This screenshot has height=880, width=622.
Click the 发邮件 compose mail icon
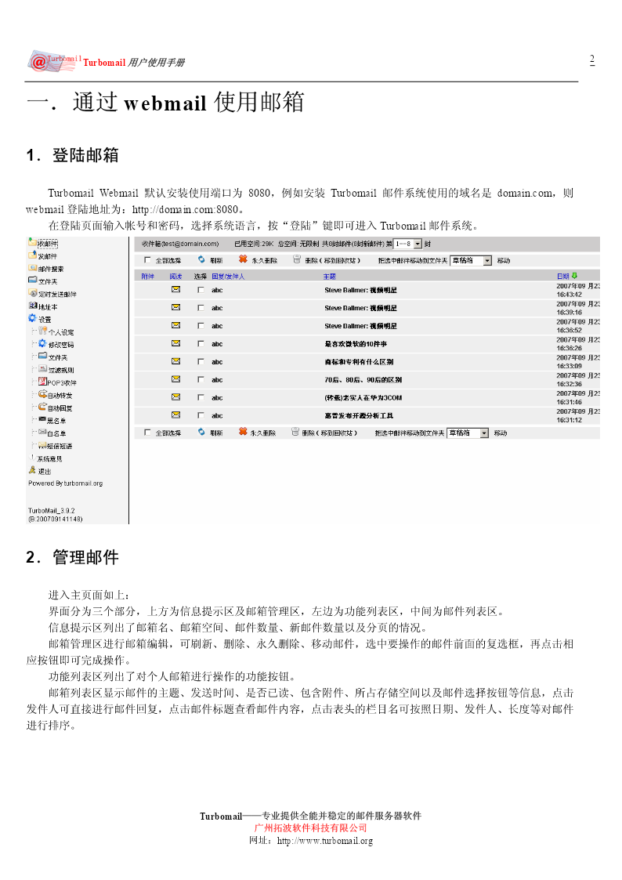(x=32, y=255)
